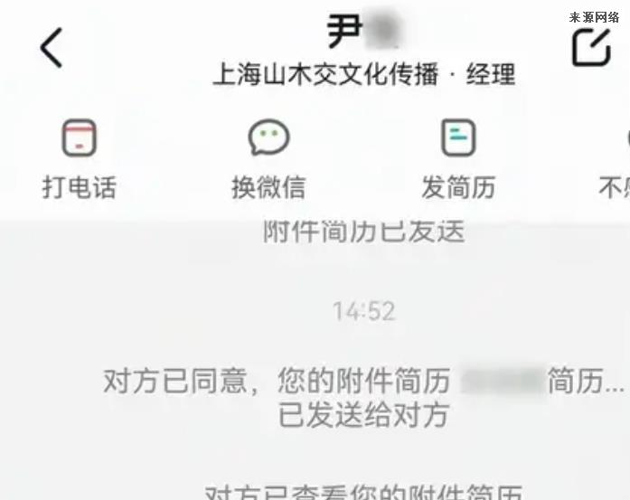Click the 14:52 timestamp
Screen dimensions: 630x500
(364, 311)
